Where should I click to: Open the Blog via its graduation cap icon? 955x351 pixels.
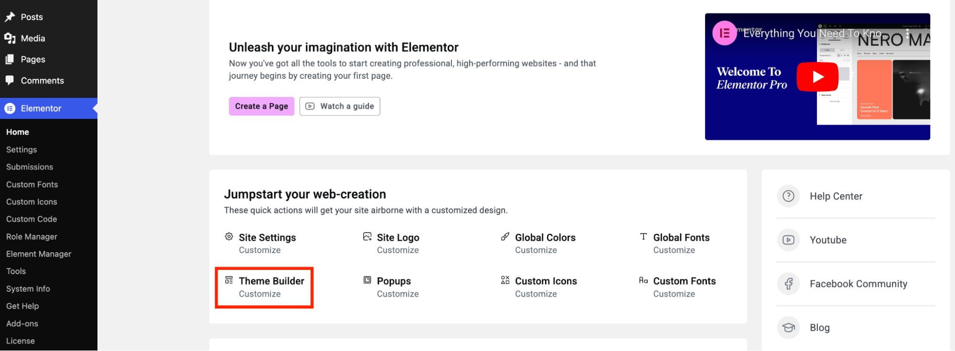tap(788, 327)
